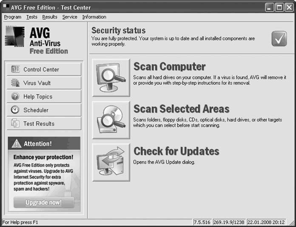This screenshot has height=227, width=296.
Task: Open the Service menu
Action: coord(70,17)
